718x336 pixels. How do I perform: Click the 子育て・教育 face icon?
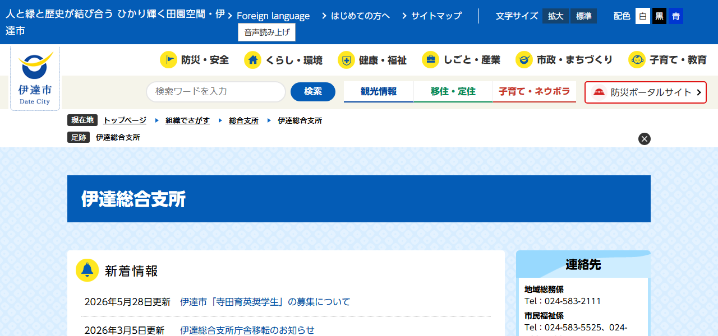point(637,59)
